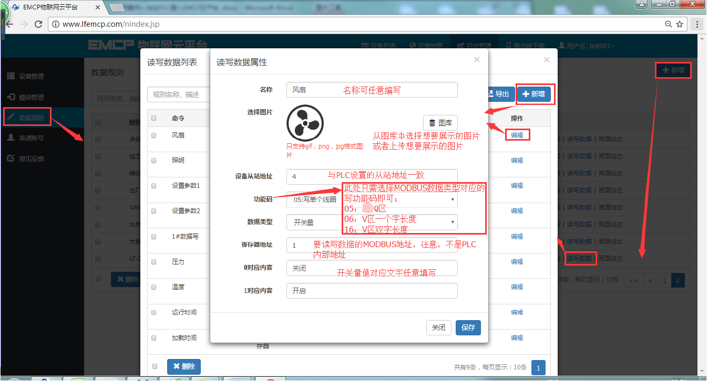
Task: Open the Chrome three-dot menu
Action: [697, 24]
